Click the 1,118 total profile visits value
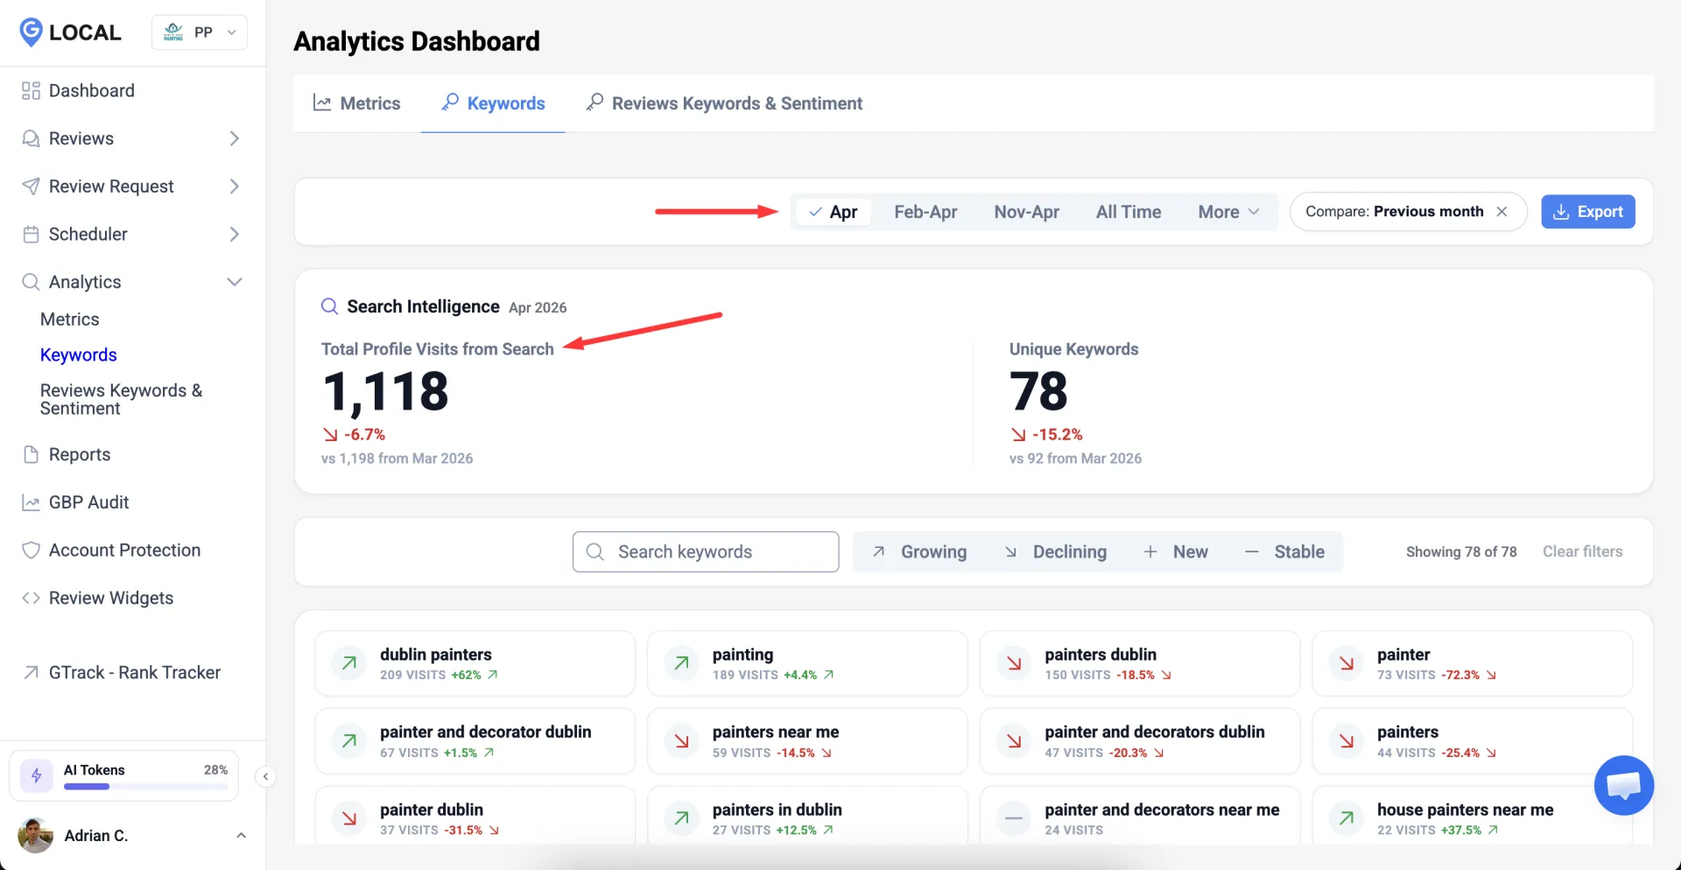The height and width of the screenshot is (870, 1681). tap(386, 391)
